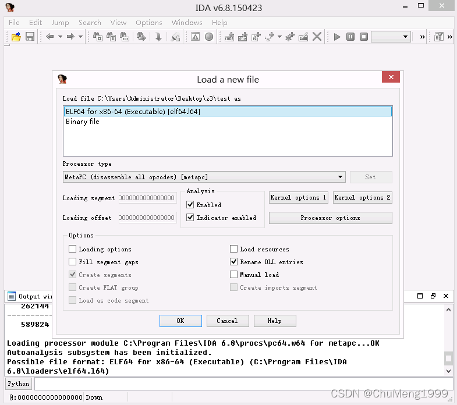Screen dimensions: 457x405
Task: Click the X undefine toolbar icon
Action: (317, 37)
